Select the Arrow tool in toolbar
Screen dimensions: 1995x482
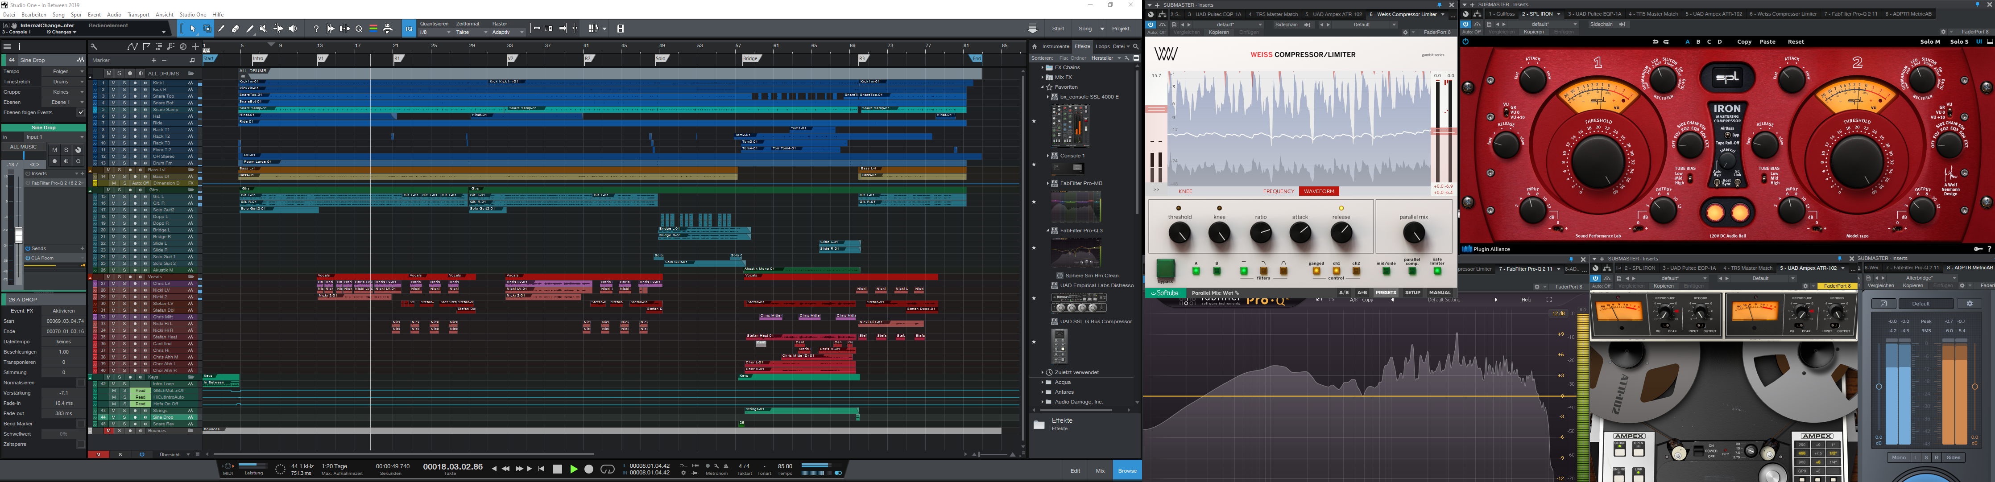tap(193, 29)
